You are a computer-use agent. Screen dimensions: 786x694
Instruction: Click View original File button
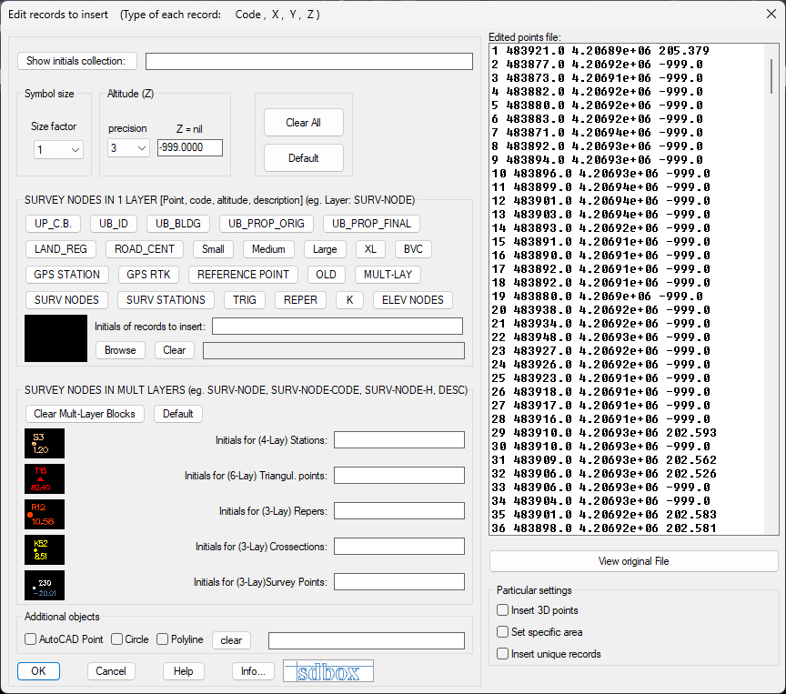[x=633, y=561]
